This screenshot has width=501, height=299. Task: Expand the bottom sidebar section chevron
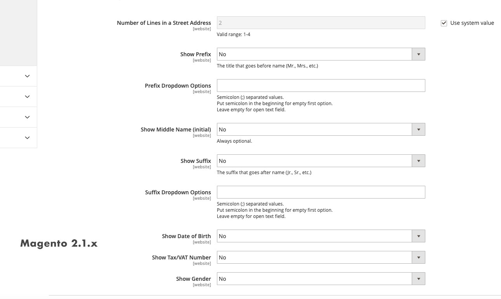27,138
